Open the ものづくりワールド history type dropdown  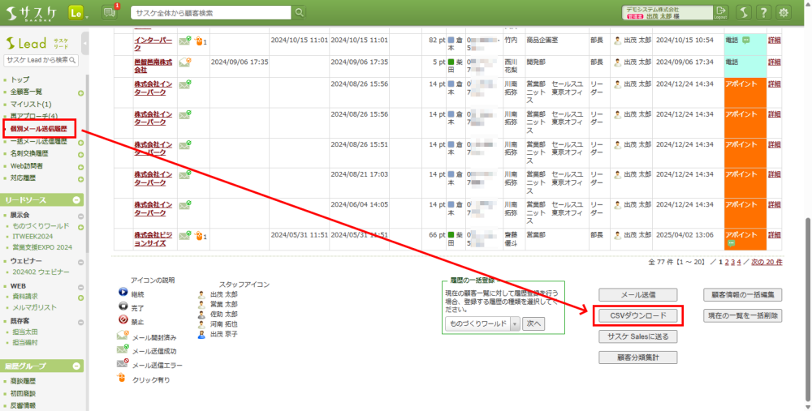pos(483,323)
